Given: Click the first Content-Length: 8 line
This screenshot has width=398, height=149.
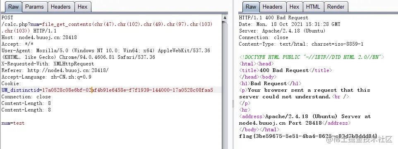Looking at the screenshot, I should [x=26, y=103].
